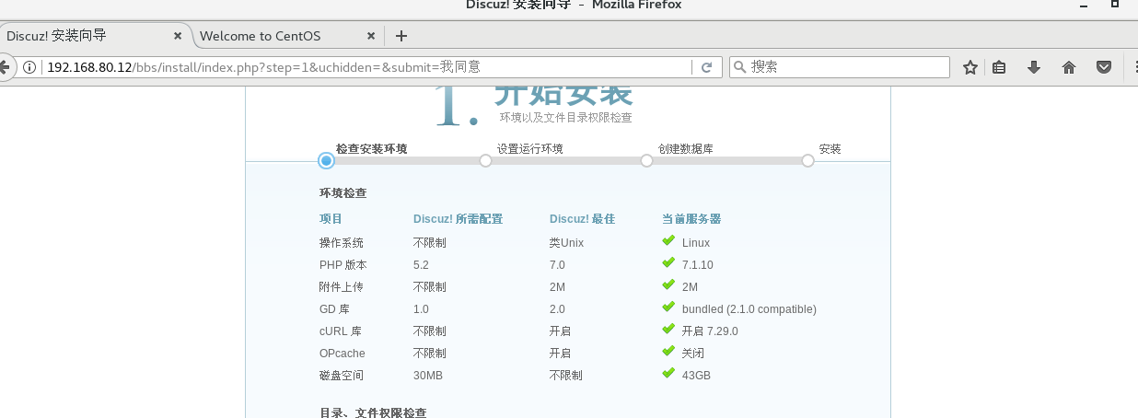
Task: Click the green check beside 开启 7.29.0
Action: 668,330
